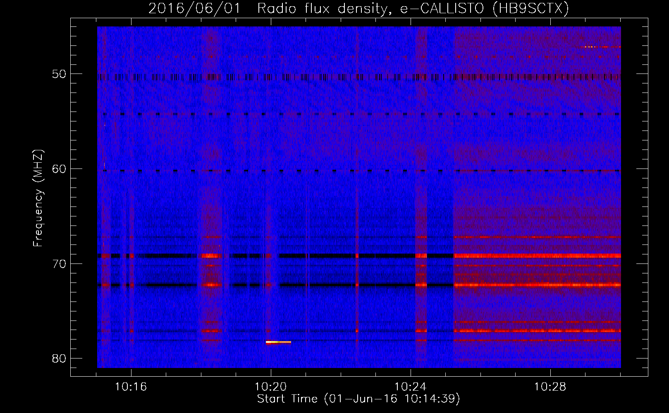
Task: Click the 70 MHz frequency tick label
Action: [x=60, y=264]
